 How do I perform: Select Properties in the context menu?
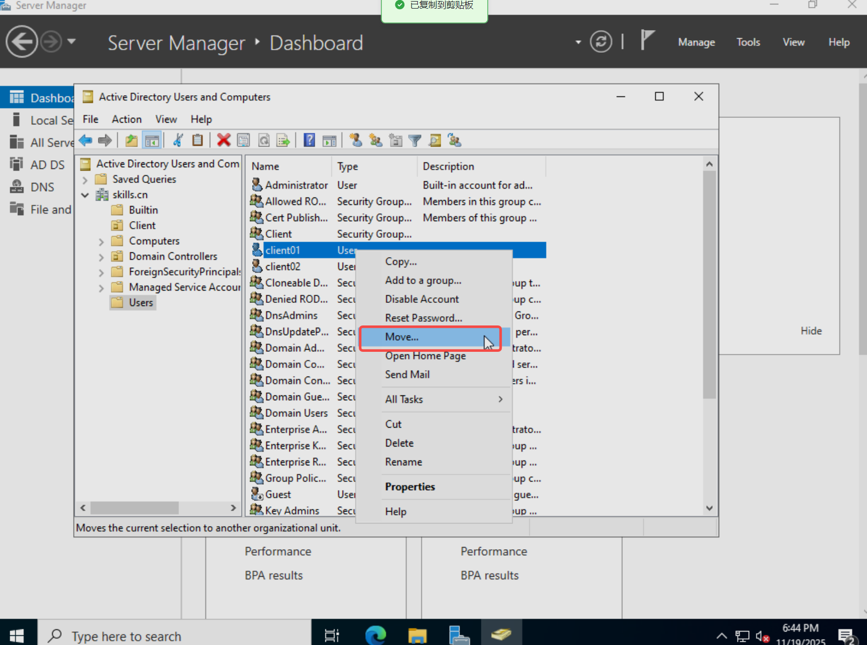point(410,487)
